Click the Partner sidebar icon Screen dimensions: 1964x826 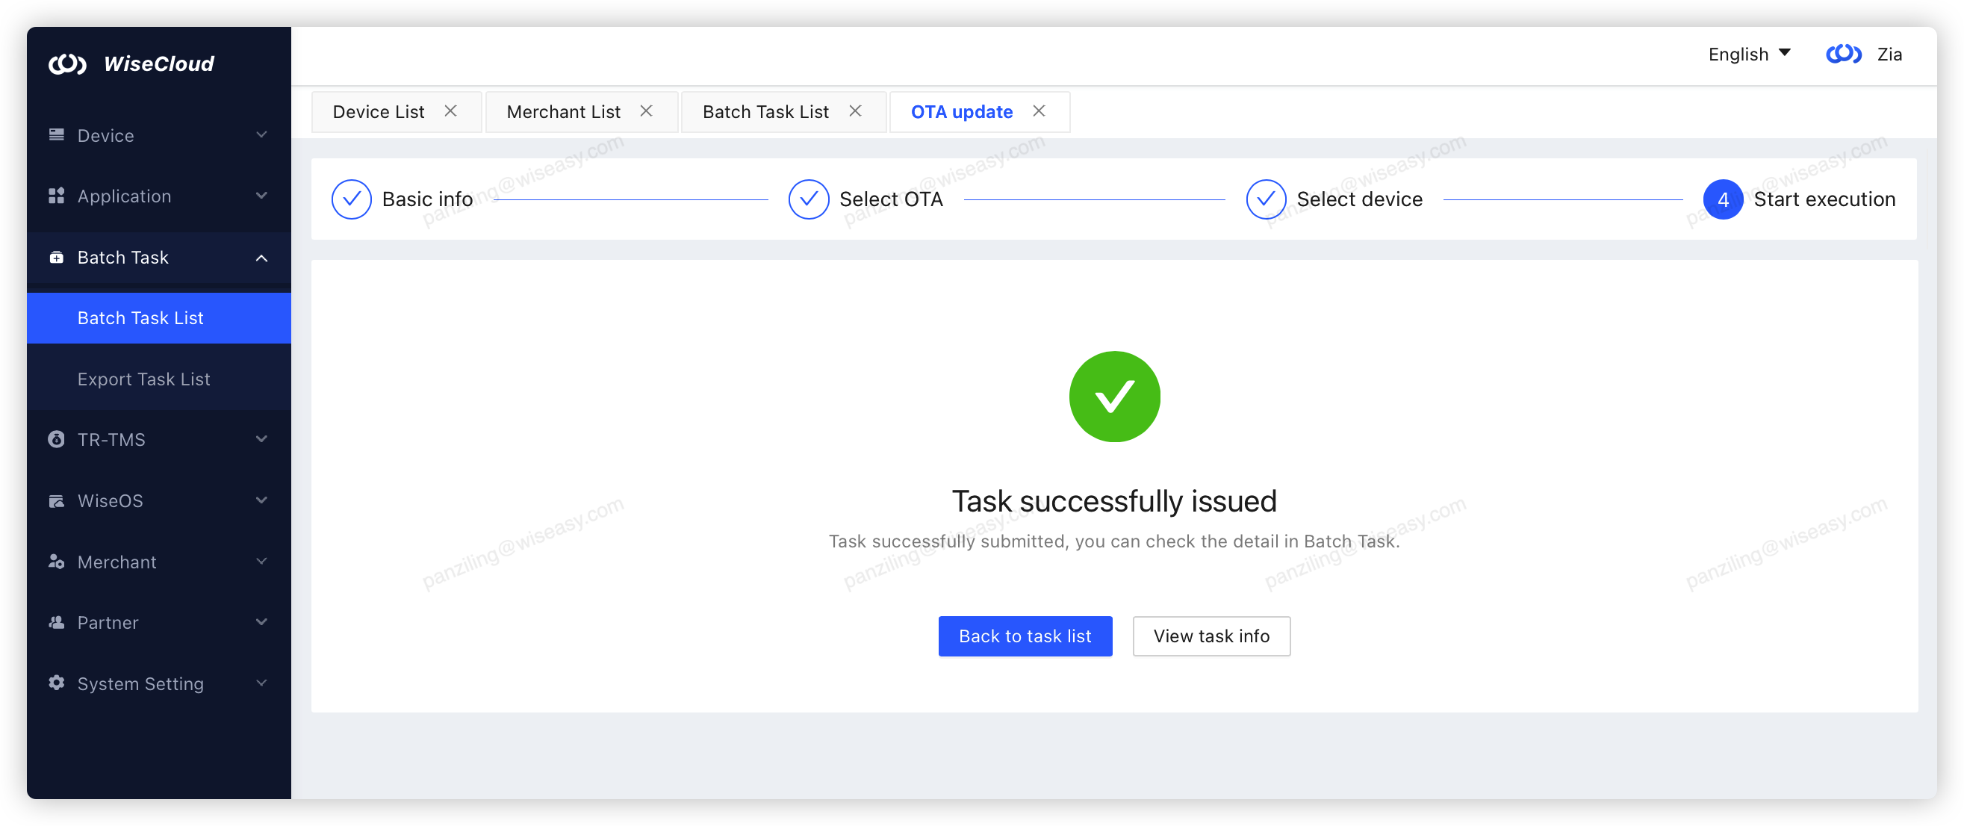tap(57, 622)
